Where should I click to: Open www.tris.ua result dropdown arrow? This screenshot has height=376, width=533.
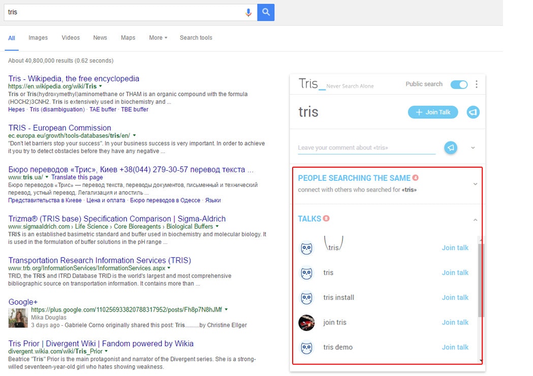47,177
